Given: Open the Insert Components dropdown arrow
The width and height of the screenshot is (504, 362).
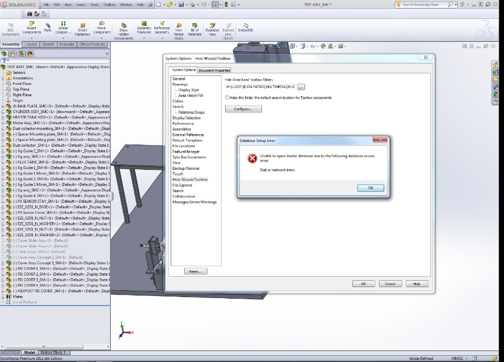Looking at the screenshot, I should 31,38.
